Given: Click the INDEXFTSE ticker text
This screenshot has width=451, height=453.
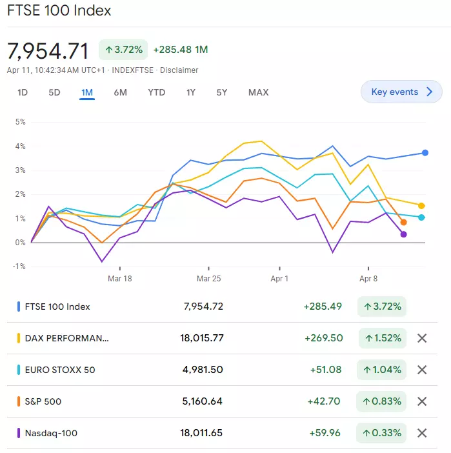Looking at the screenshot, I should 133,70.
